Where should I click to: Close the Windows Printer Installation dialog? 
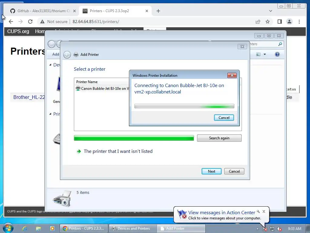click(x=232, y=75)
